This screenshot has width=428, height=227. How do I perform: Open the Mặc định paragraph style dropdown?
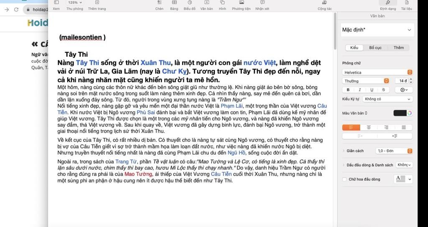coord(377,30)
